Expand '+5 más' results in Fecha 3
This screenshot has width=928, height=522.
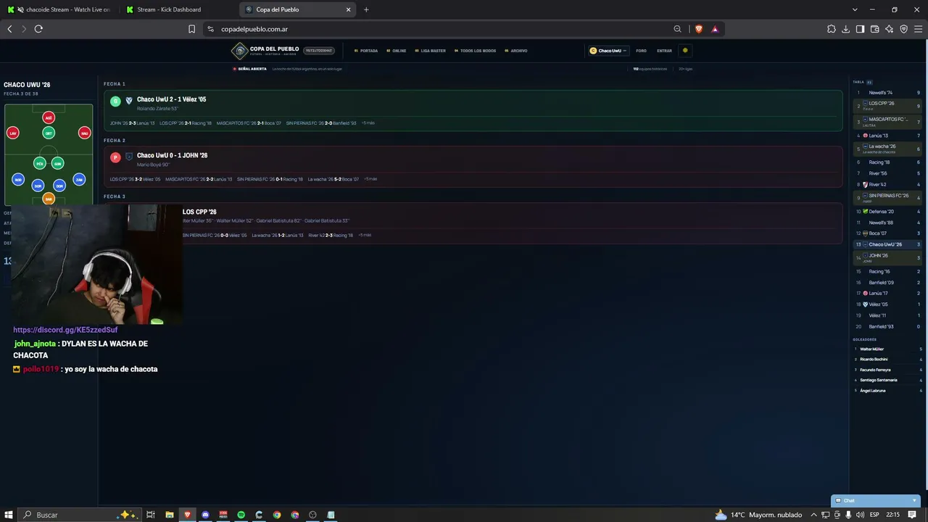coord(364,235)
